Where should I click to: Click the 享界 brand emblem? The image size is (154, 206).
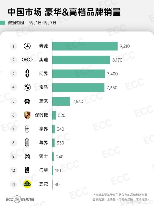27,129
